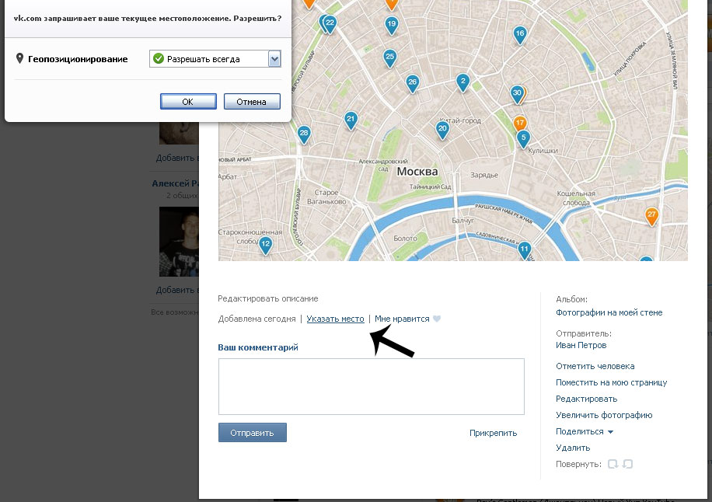Image resolution: width=712 pixels, height=502 pixels.
Task: Open the Разрешать всегда permission dropdown
Action: [215, 59]
